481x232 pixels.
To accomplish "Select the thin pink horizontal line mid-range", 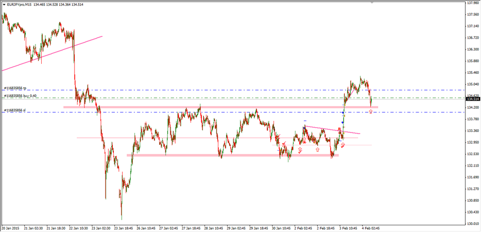I will tap(154, 138).
